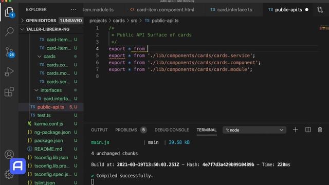Viewport: 329px width, 185px height.
Task: Create a new terminal with plus icon
Action: (295, 130)
